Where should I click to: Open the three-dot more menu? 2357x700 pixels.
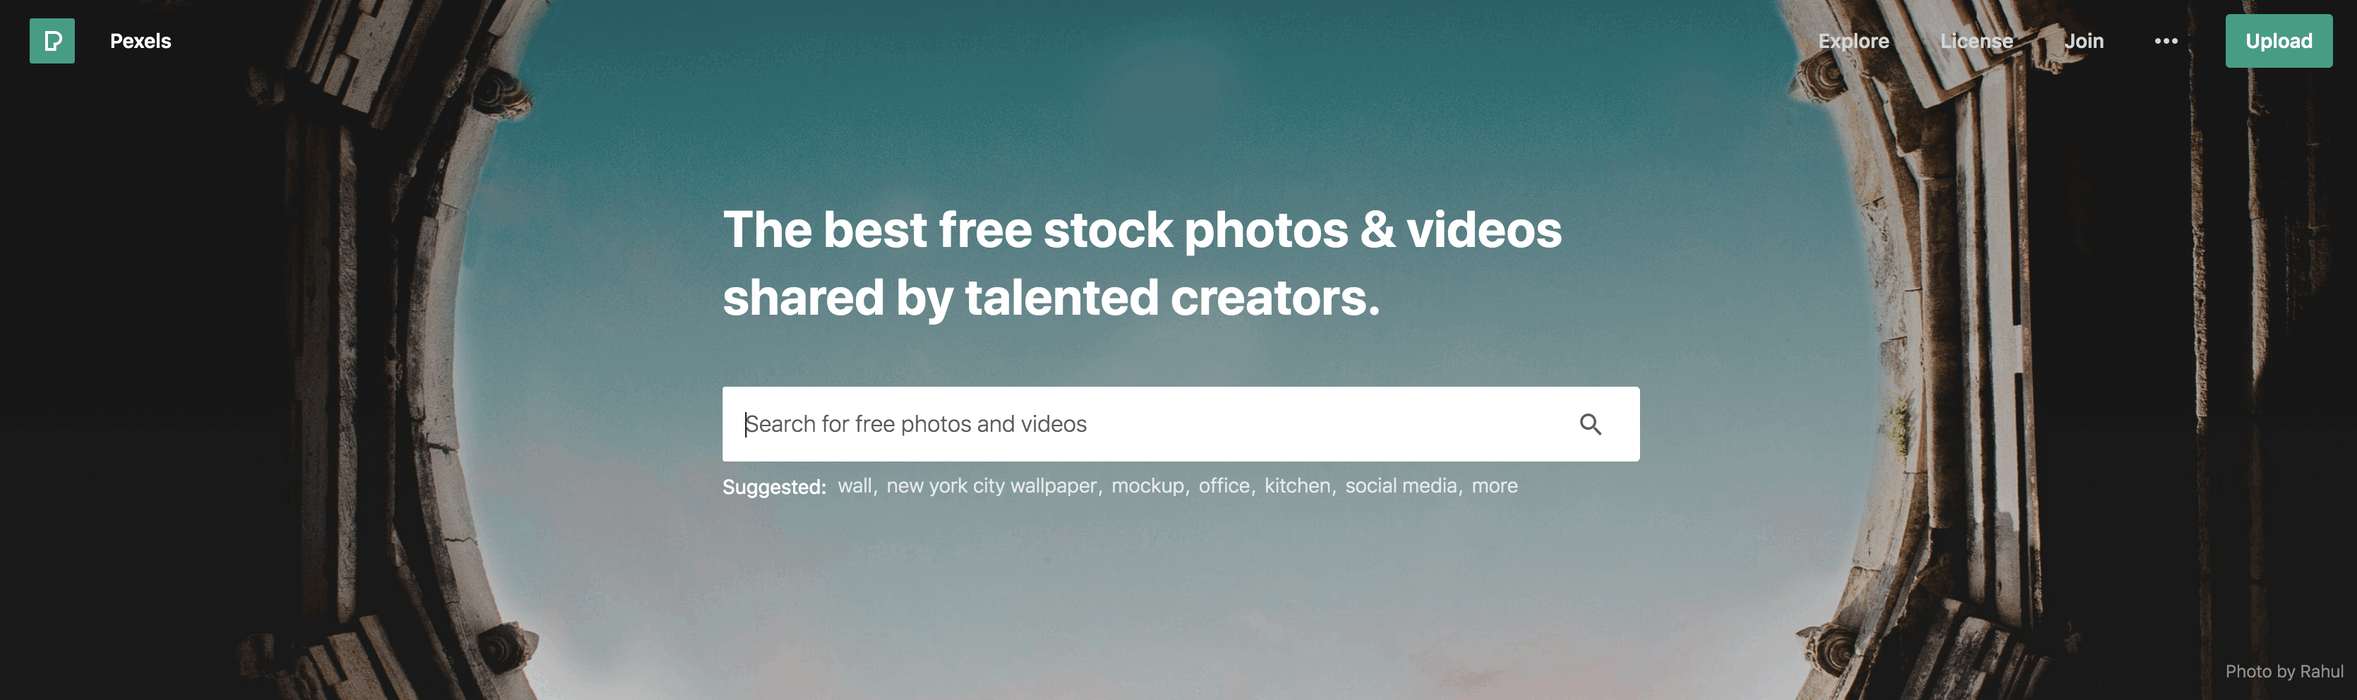(2166, 41)
